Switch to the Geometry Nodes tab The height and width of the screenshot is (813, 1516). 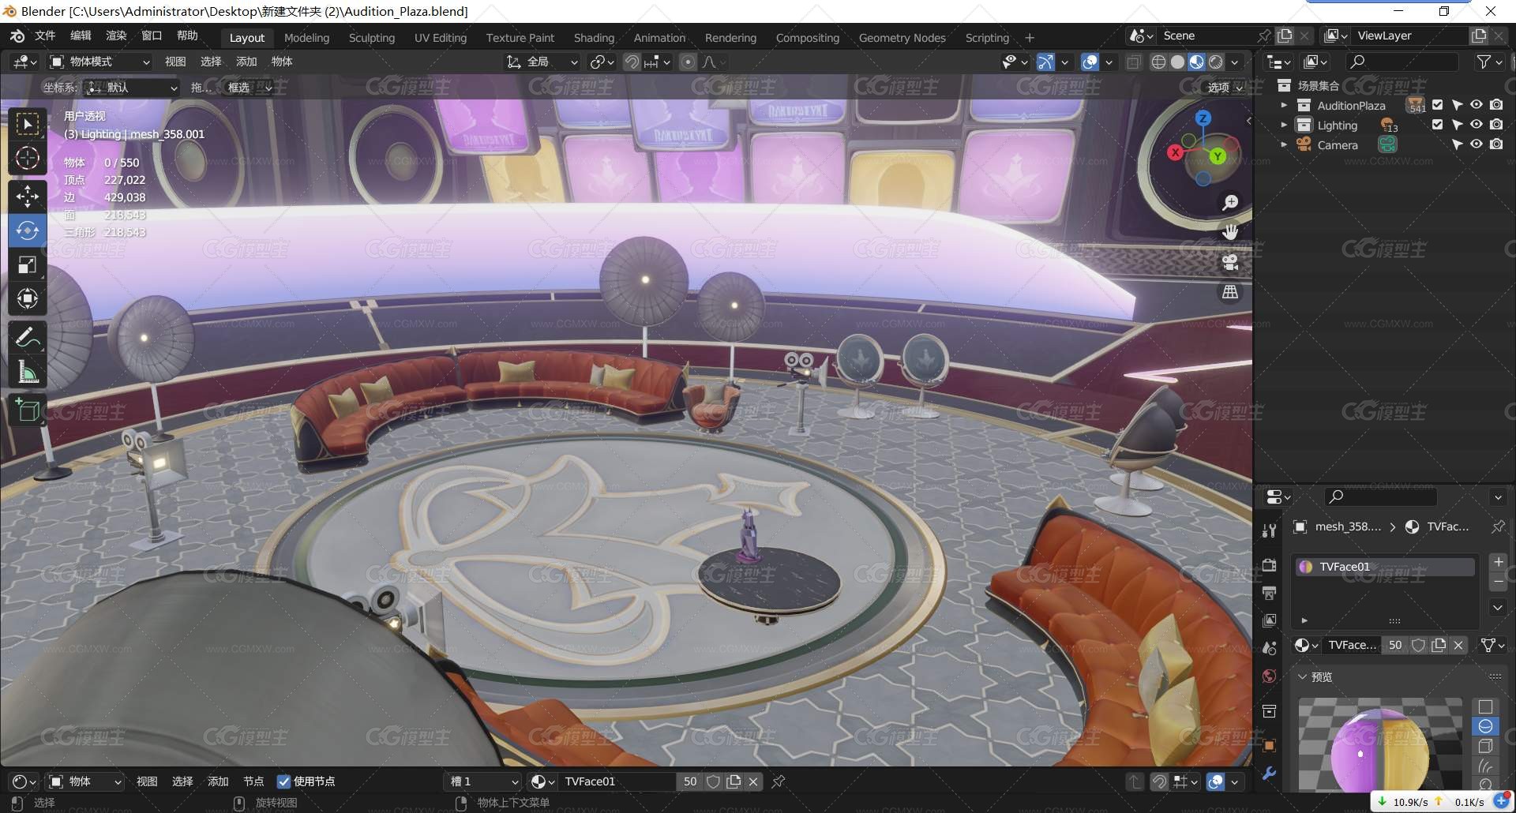point(902,38)
